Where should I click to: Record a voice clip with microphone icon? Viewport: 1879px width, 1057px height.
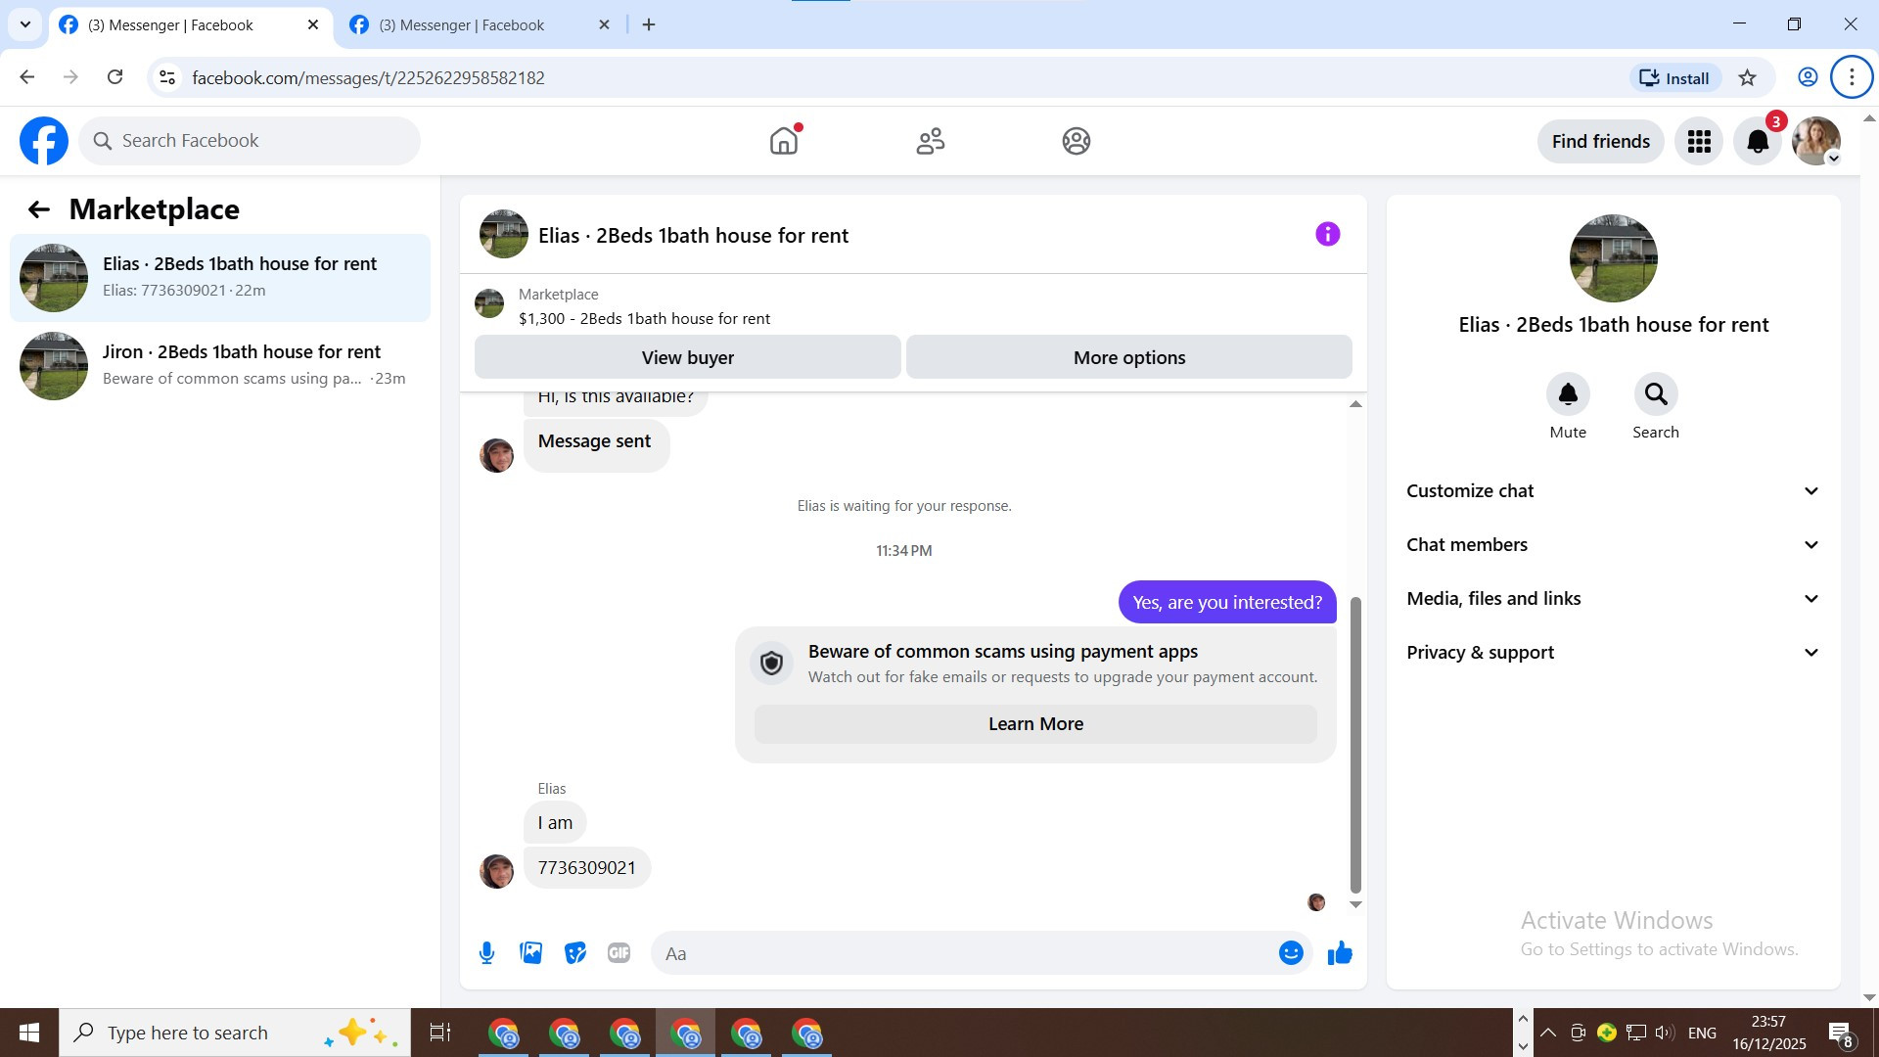486,953
